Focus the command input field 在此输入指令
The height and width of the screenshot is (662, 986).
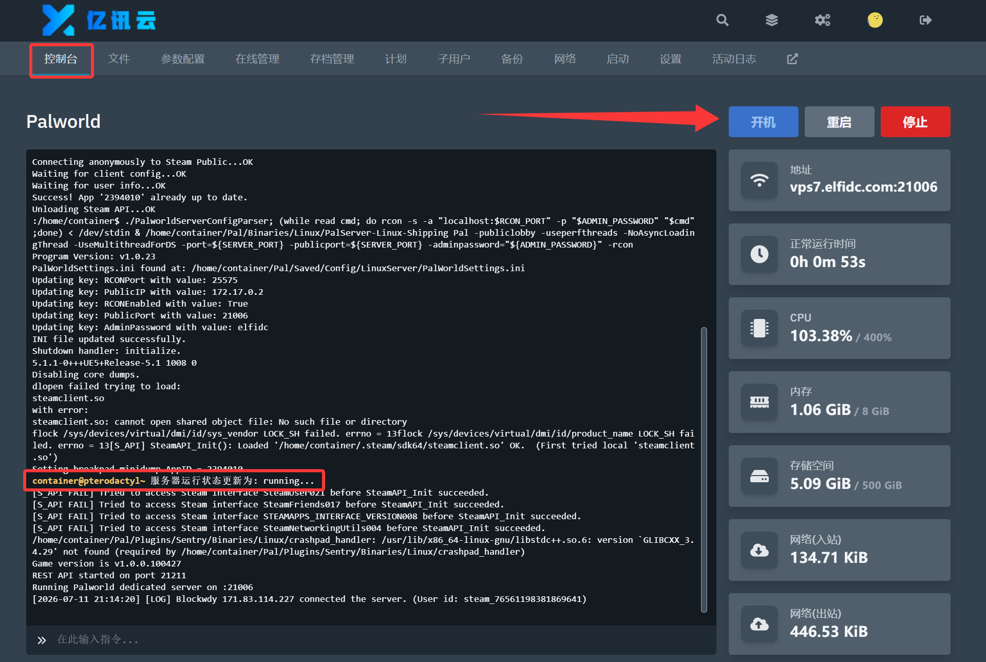(371, 639)
